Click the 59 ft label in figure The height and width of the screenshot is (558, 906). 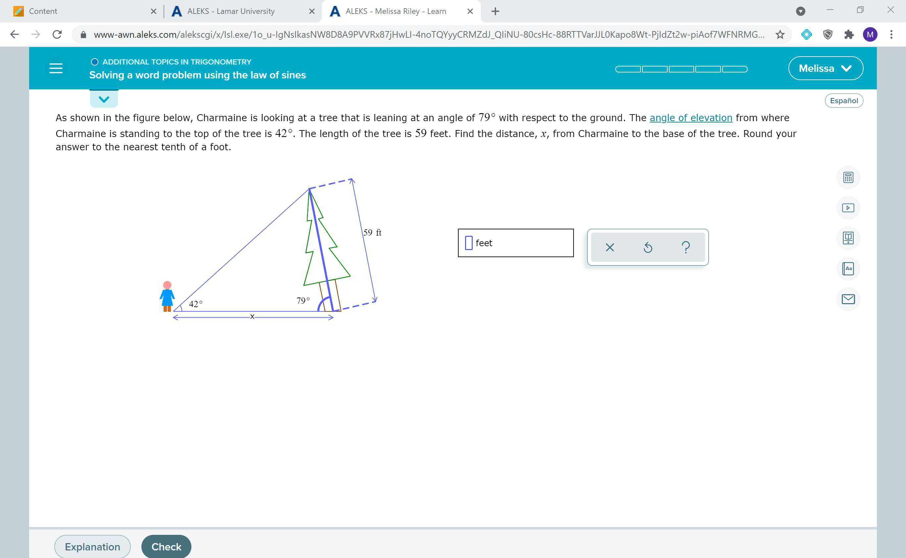coord(372,232)
